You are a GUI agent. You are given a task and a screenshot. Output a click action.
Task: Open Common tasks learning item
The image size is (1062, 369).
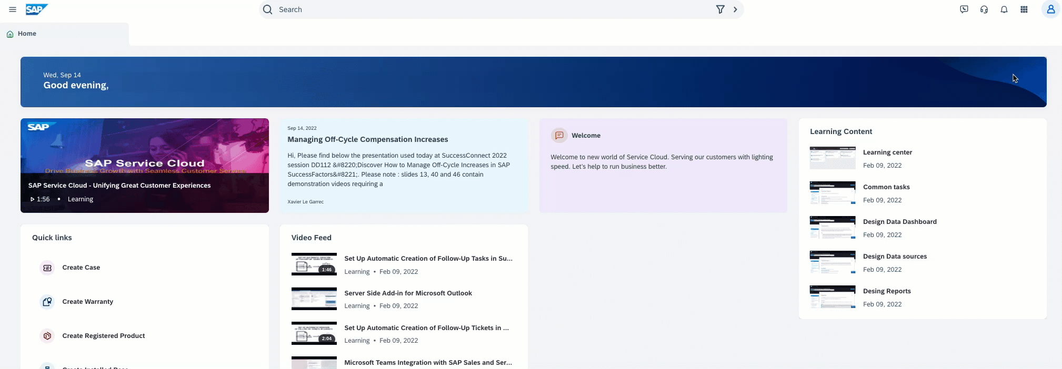[886, 187]
